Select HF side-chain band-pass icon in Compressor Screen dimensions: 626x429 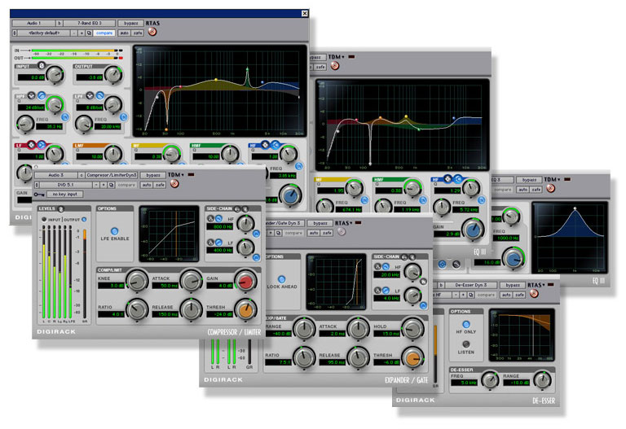tap(211, 218)
